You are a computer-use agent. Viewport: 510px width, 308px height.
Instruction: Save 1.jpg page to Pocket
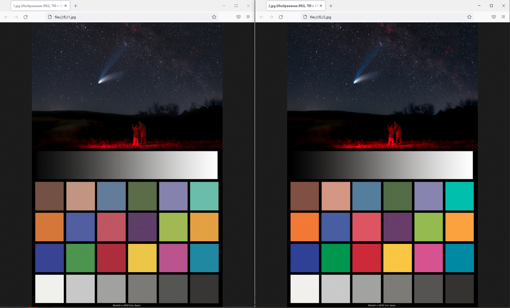[238, 17]
